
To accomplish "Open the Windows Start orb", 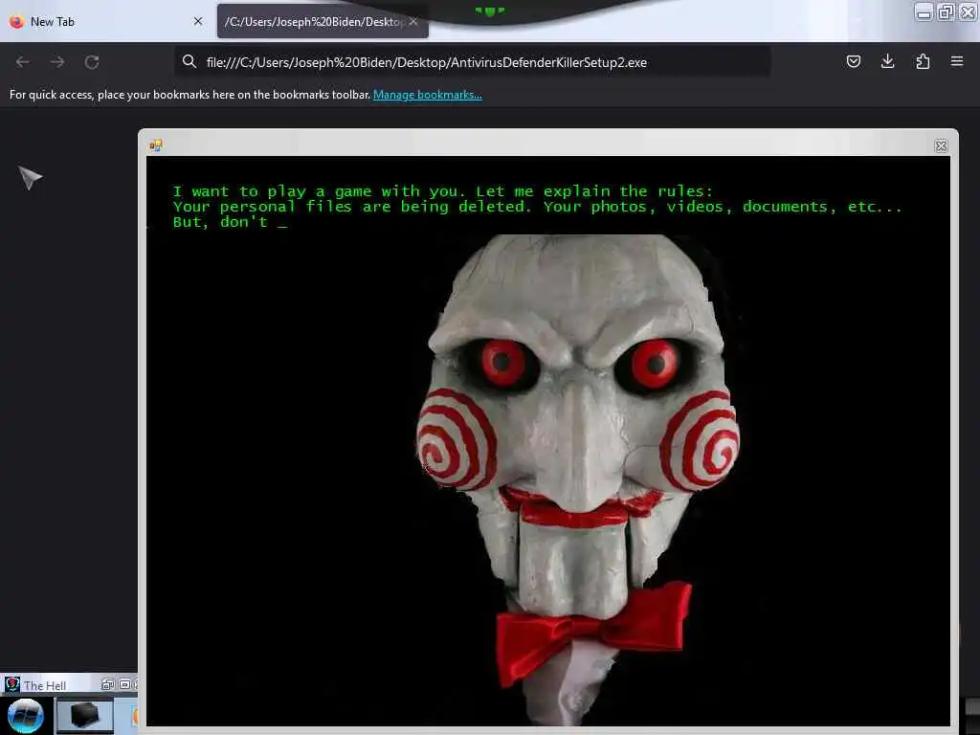I will 26,716.
